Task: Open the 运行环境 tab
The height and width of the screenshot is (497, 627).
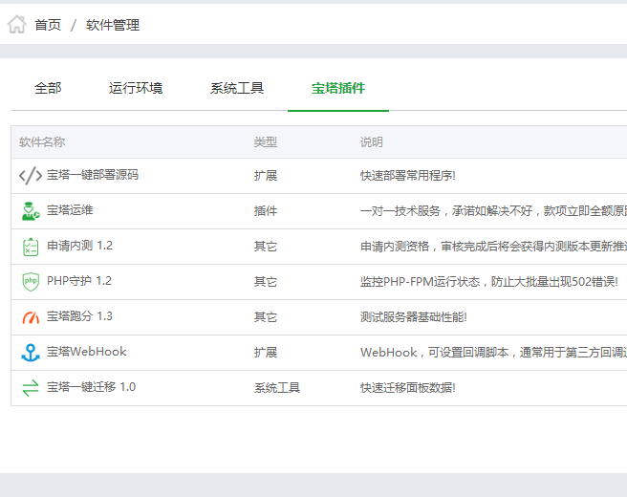Action: pos(136,88)
